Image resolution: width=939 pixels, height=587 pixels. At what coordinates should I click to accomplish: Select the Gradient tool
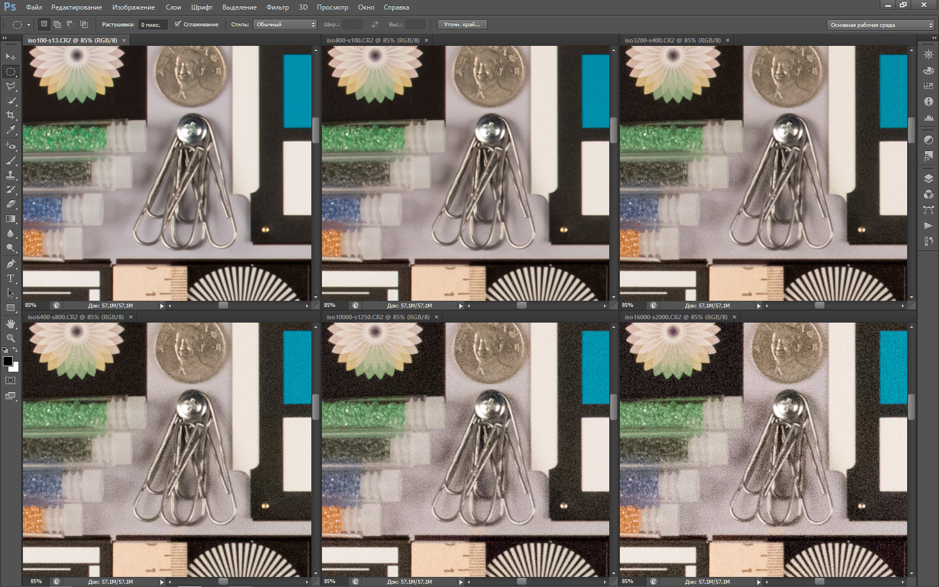tap(11, 219)
